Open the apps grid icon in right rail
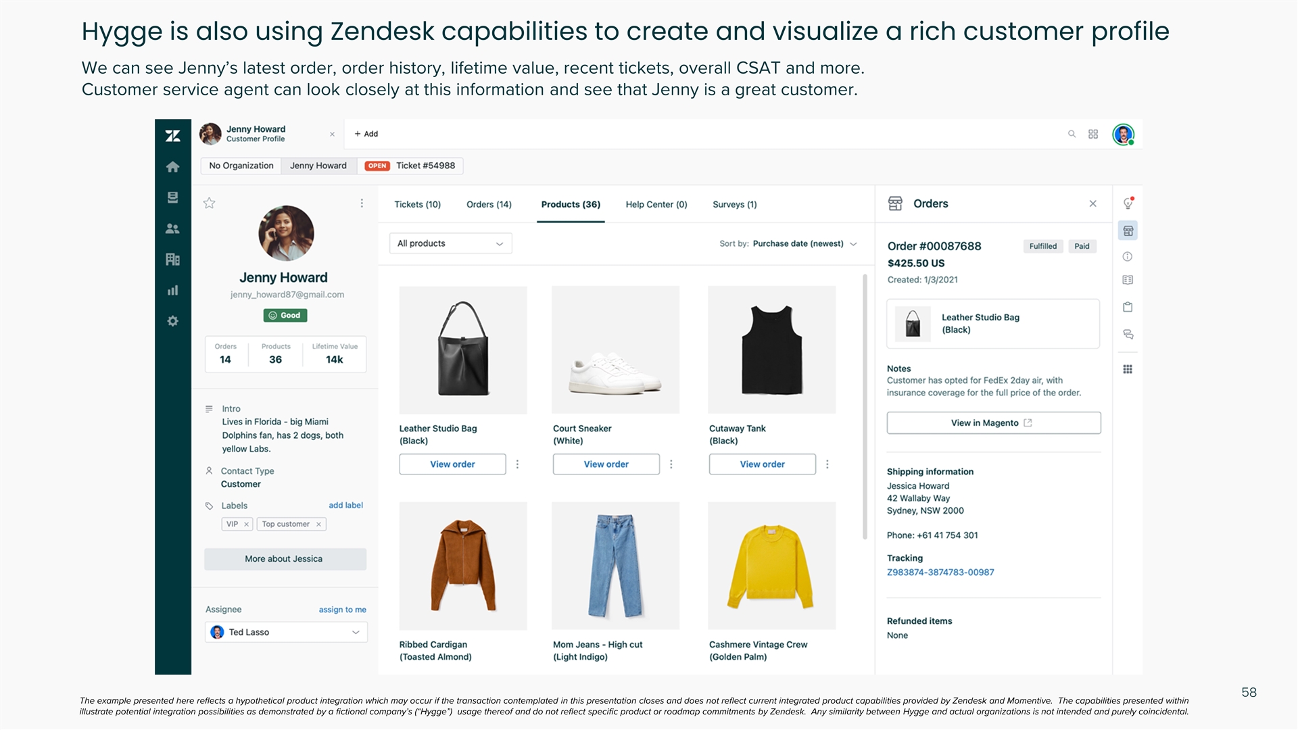The image size is (1298, 730). (1128, 369)
